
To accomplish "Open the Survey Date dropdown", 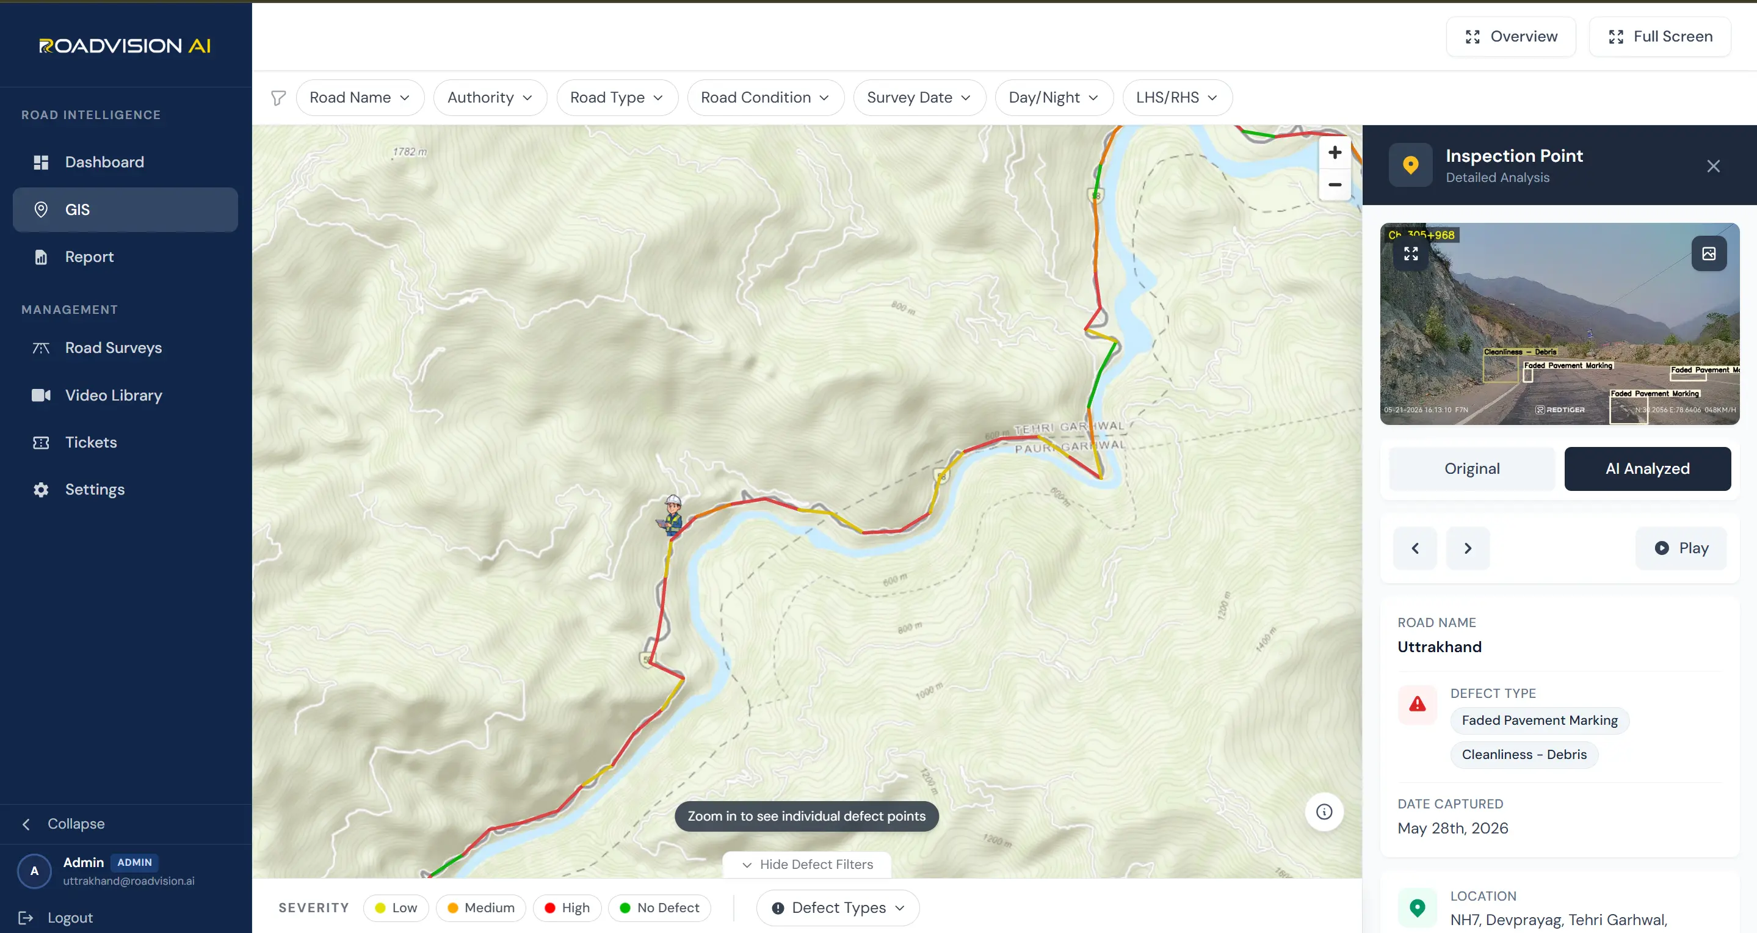I will point(919,98).
